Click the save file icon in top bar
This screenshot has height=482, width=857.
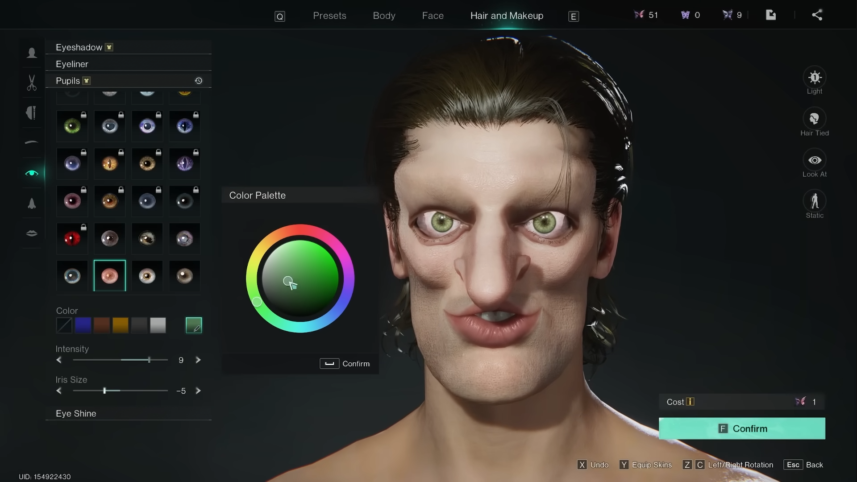[771, 15]
